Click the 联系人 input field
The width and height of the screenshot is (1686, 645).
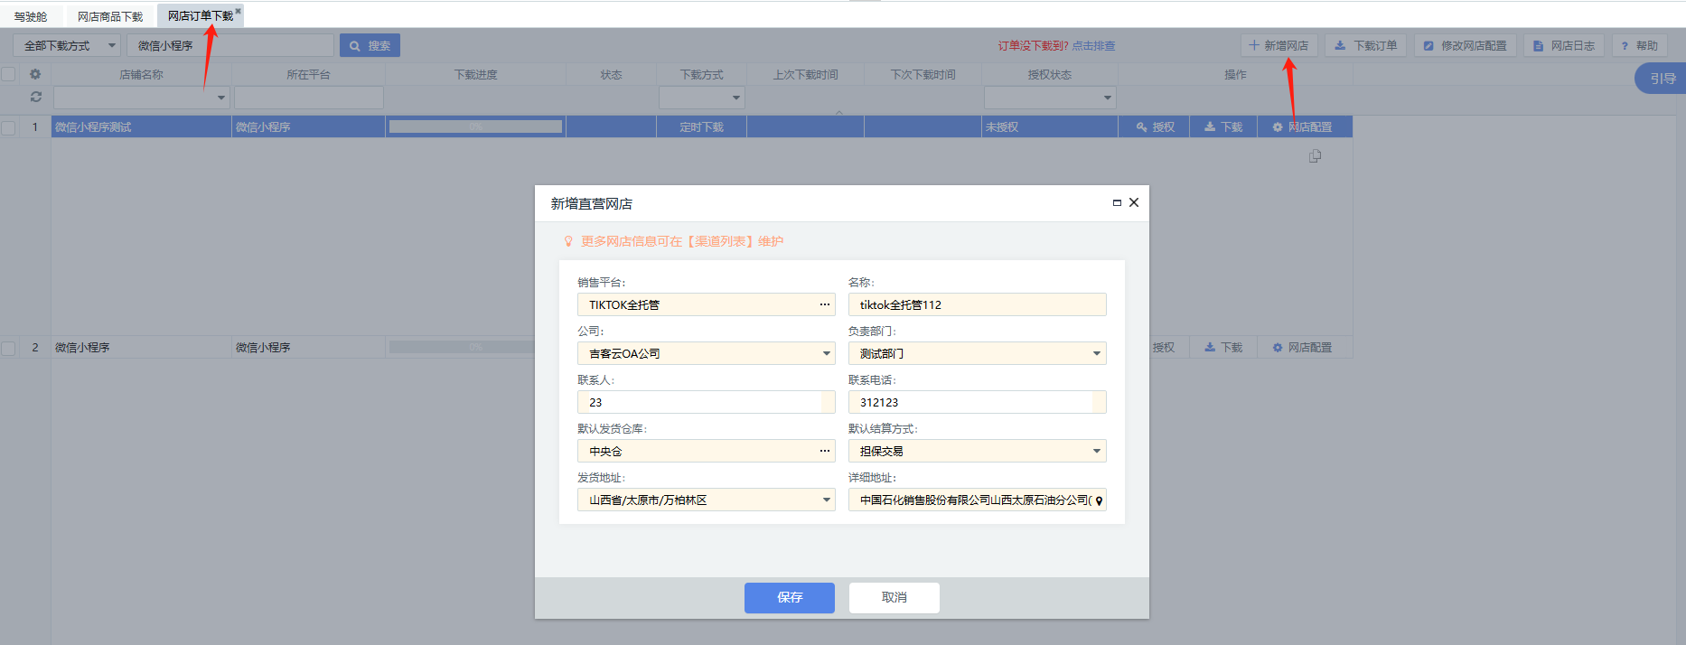pyautogui.click(x=707, y=402)
